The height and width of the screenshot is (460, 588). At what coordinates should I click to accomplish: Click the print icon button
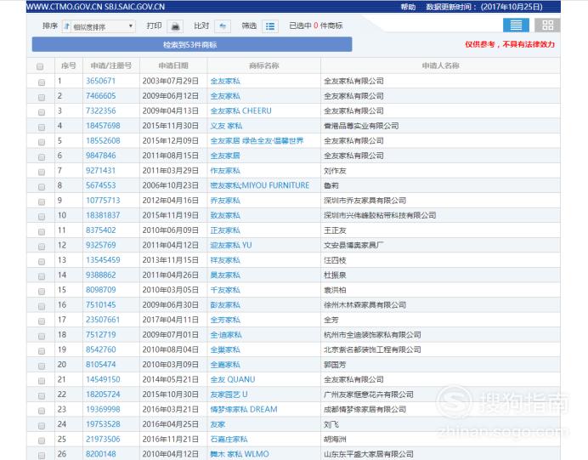click(x=175, y=26)
